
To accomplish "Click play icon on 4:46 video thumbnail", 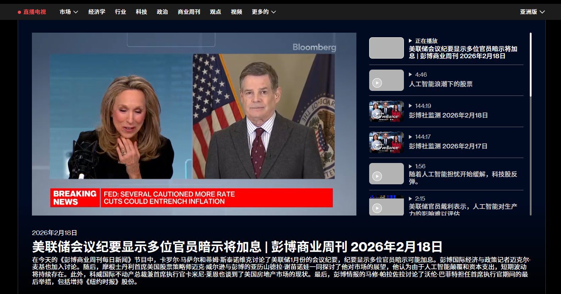I will (x=377, y=83).
